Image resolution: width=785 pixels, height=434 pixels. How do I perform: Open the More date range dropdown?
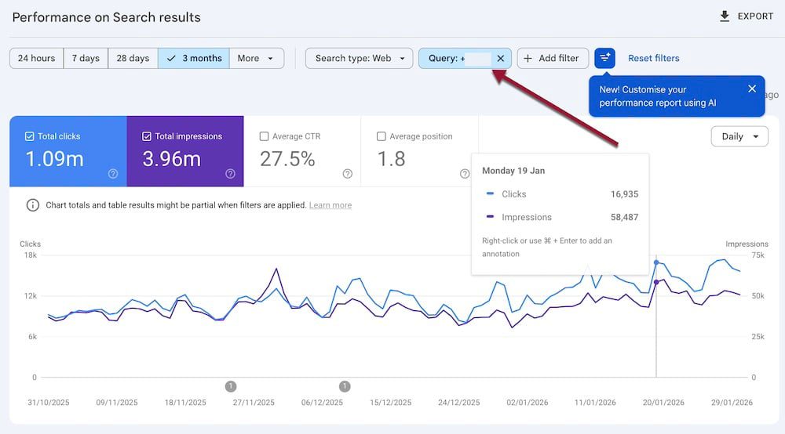(x=256, y=59)
